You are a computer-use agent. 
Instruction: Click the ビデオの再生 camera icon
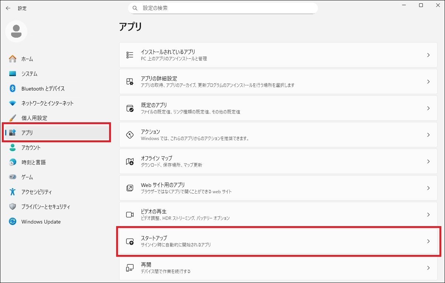click(130, 215)
